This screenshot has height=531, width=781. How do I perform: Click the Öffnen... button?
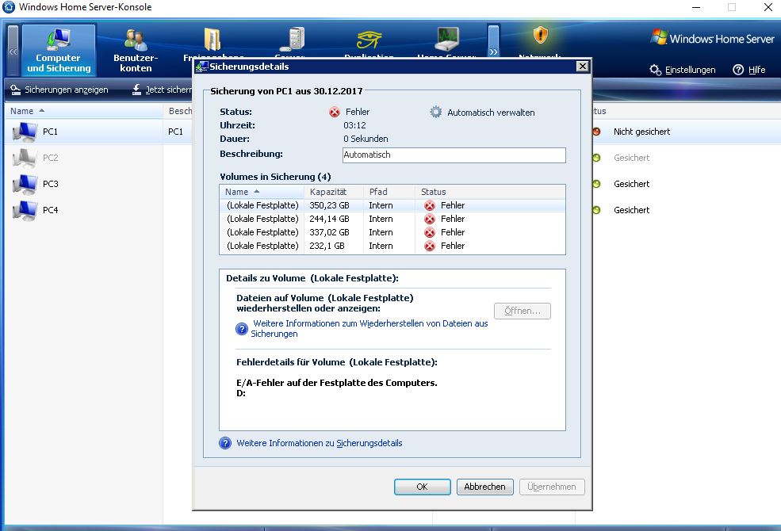click(x=523, y=311)
